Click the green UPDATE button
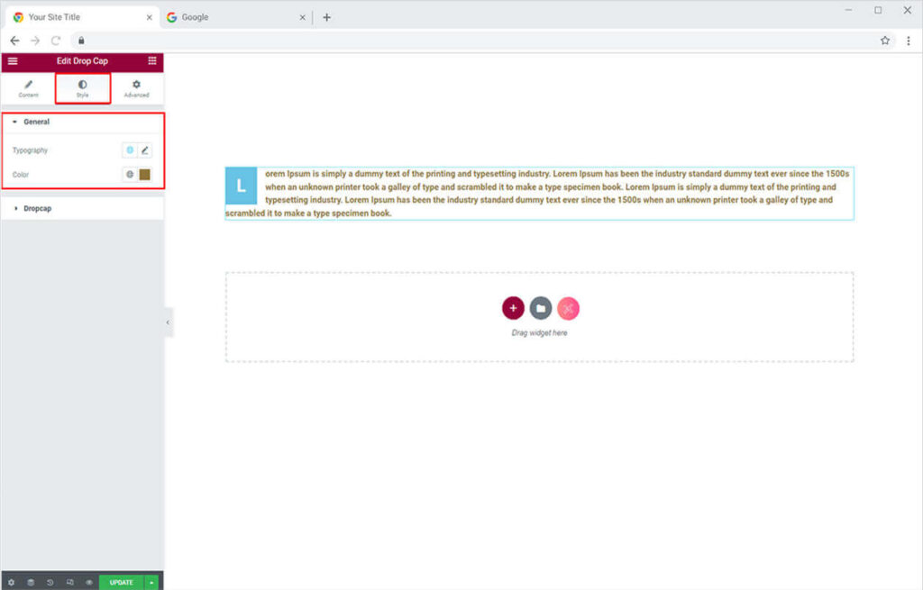The height and width of the screenshot is (590, 923). pos(121,583)
